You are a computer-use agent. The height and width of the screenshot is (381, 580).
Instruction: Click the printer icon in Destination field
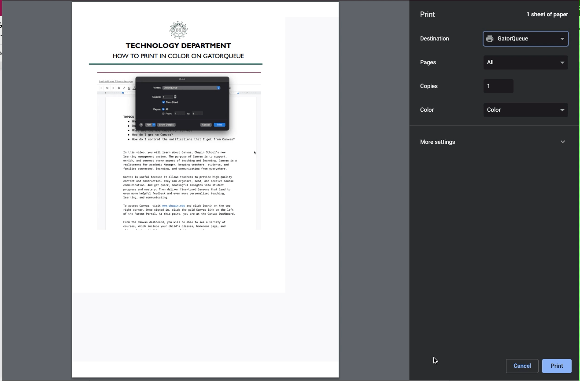tap(490, 39)
